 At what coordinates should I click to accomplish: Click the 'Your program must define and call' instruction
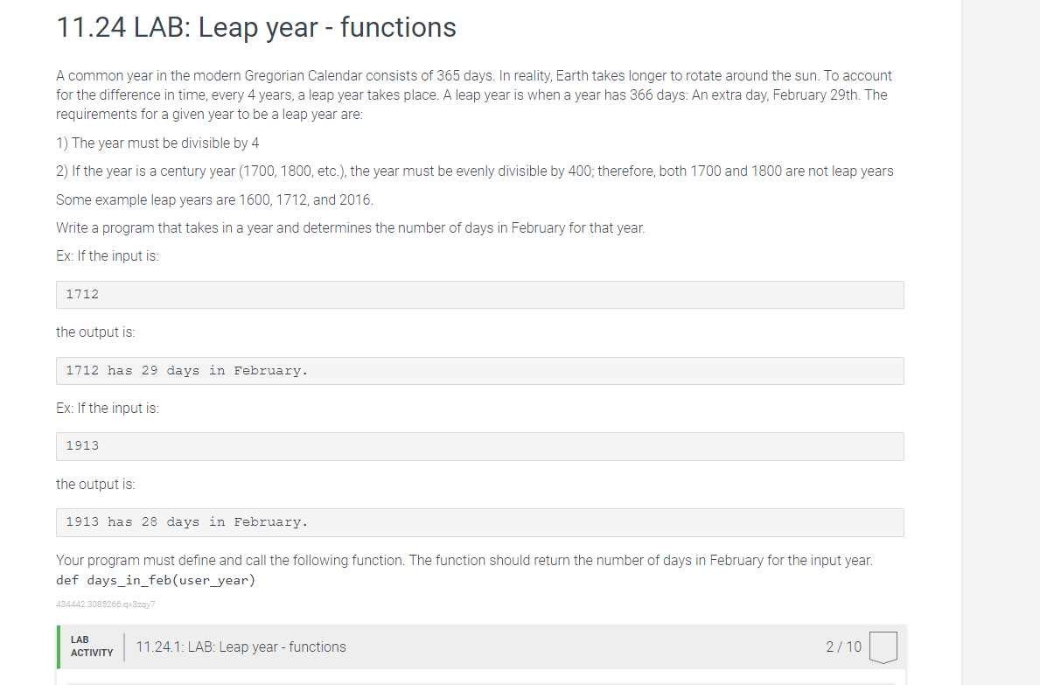(x=464, y=560)
